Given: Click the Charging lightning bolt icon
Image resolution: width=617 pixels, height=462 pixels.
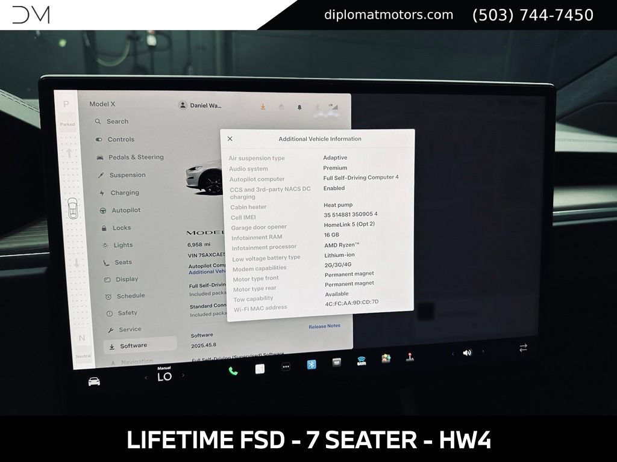Looking at the screenshot, I should [102, 193].
